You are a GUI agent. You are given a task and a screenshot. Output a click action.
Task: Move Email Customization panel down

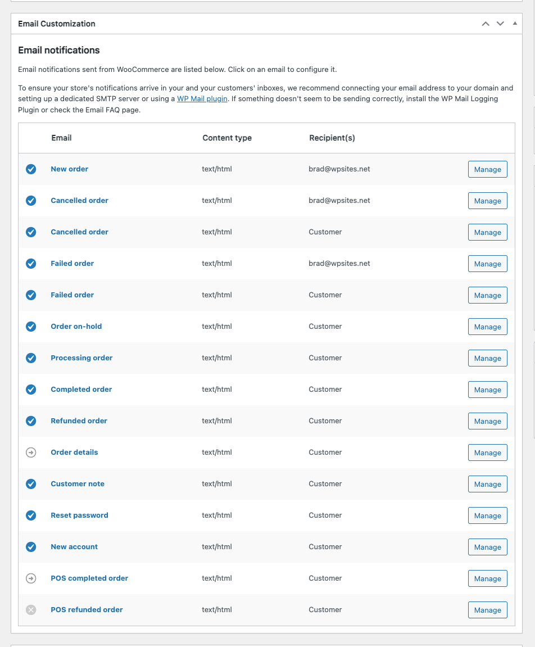(x=500, y=24)
